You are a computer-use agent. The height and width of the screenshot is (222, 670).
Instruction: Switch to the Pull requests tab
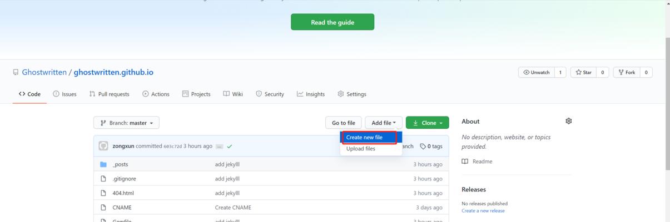[x=109, y=94]
